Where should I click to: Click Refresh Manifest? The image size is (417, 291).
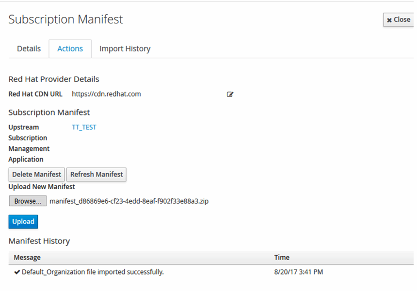pyautogui.click(x=96, y=174)
